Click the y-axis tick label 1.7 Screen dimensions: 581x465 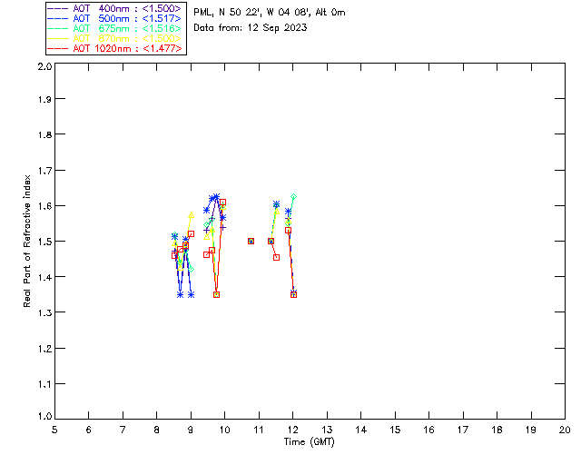tap(44, 171)
